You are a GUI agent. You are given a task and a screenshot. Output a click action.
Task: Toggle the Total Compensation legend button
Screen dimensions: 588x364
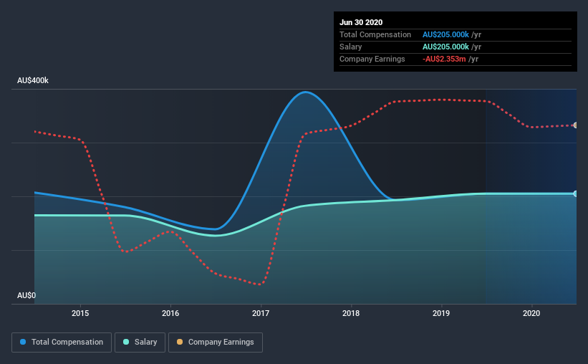[x=62, y=343]
